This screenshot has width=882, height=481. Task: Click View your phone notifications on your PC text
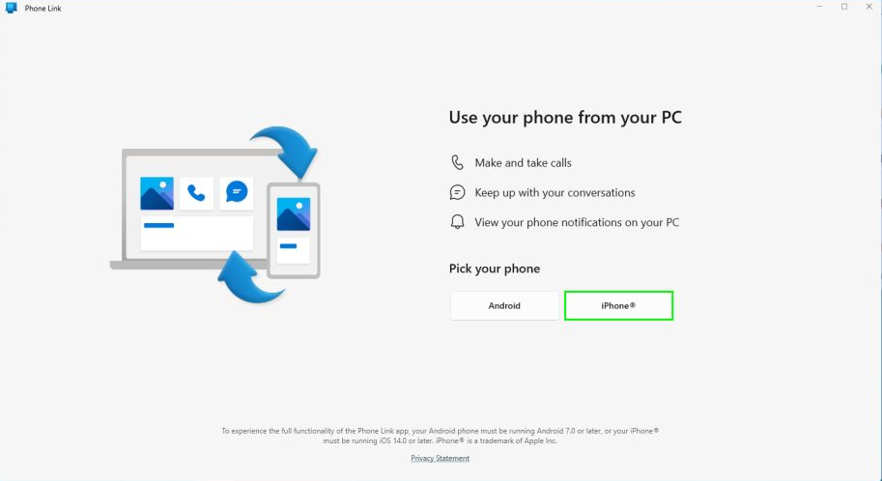tap(577, 222)
